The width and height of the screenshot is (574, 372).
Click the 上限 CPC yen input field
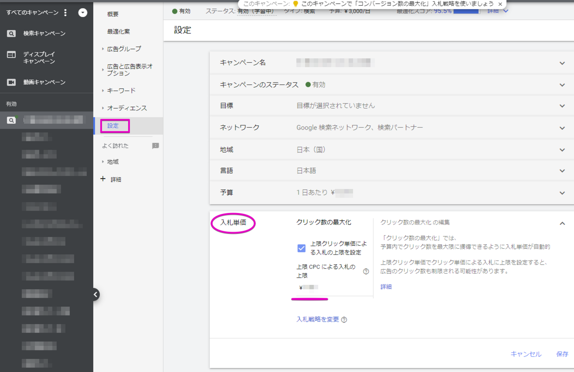pos(332,287)
